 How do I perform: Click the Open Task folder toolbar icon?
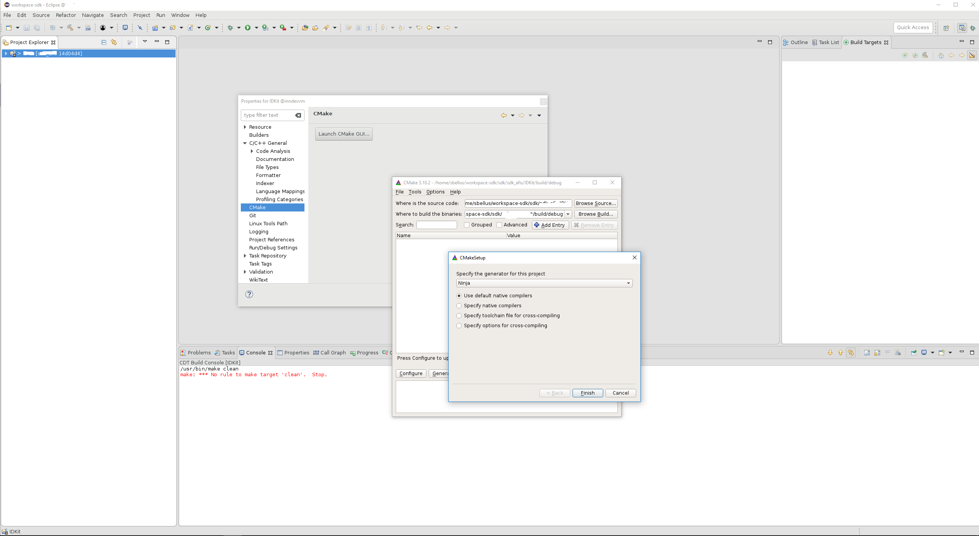[x=315, y=28]
